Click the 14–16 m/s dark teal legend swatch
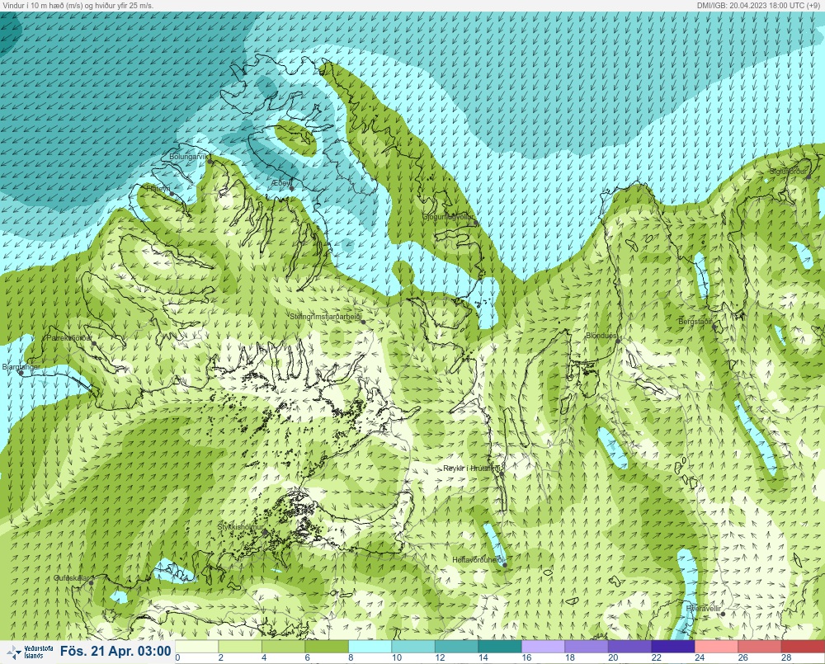The image size is (825, 664). tap(501, 646)
